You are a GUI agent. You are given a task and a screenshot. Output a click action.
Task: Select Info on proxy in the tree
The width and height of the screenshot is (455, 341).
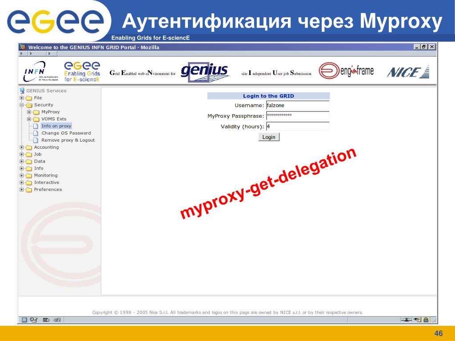pyautogui.click(x=56, y=126)
